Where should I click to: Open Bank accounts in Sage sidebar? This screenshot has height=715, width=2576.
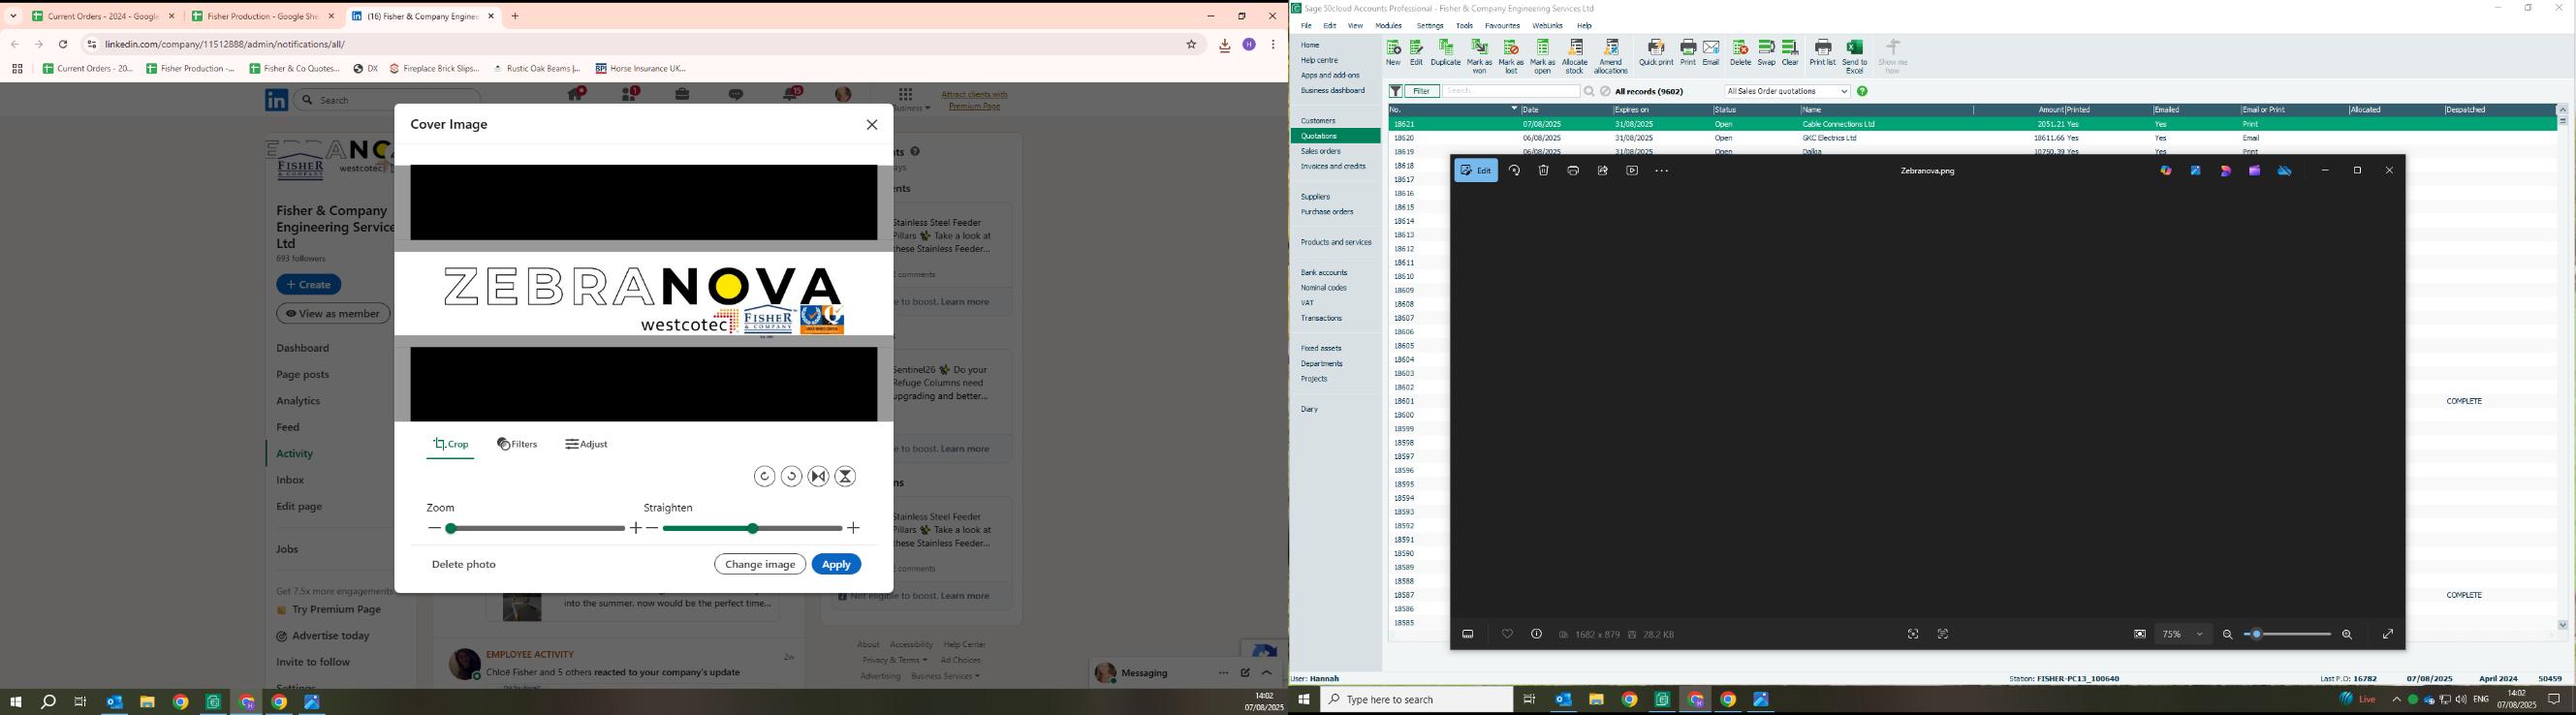(1324, 273)
